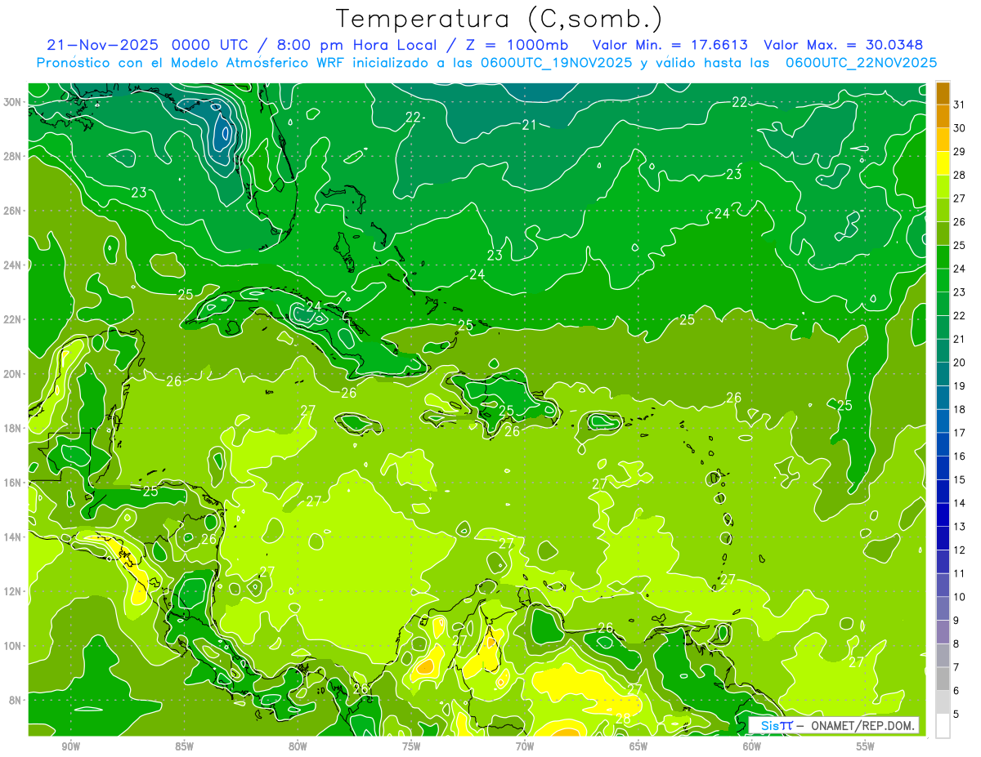
Task: Click the 60W longitude axis label
Action: [x=752, y=746]
